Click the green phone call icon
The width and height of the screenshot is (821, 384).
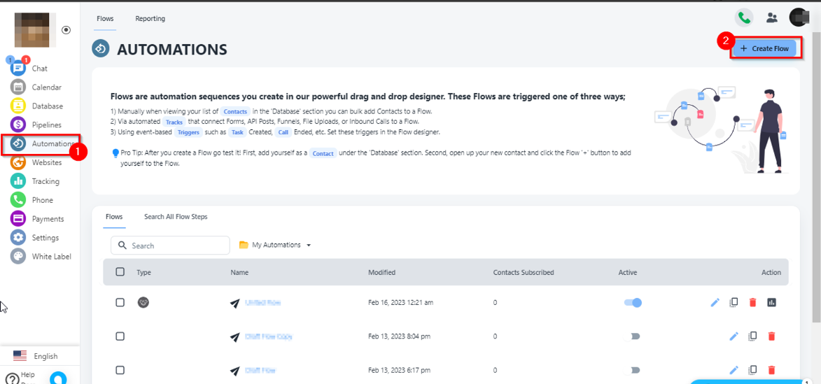(743, 17)
